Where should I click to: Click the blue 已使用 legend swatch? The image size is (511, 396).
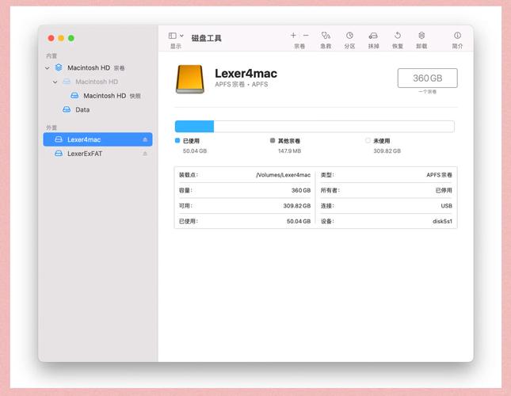177,140
